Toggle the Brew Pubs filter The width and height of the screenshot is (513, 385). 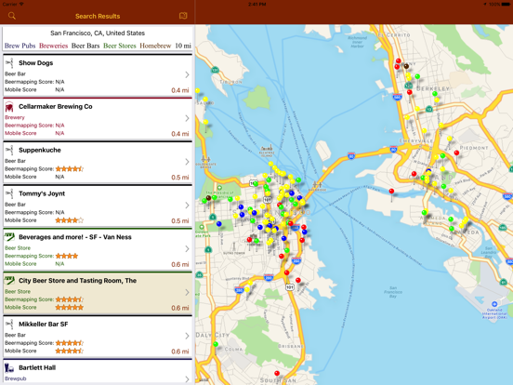[x=20, y=46]
